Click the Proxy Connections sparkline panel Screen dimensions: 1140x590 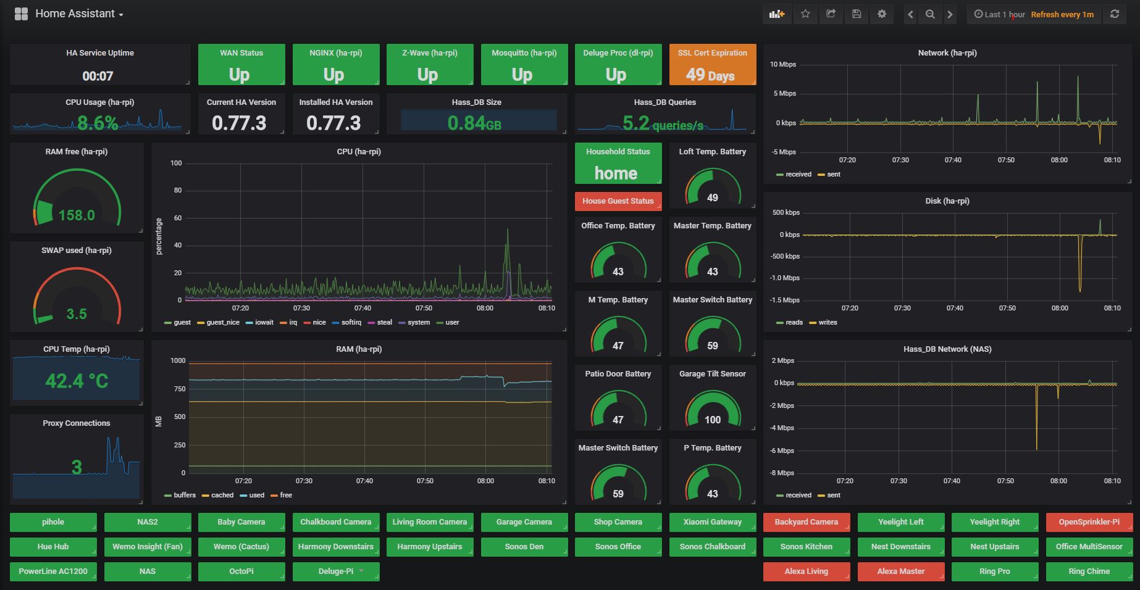point(77,459)
